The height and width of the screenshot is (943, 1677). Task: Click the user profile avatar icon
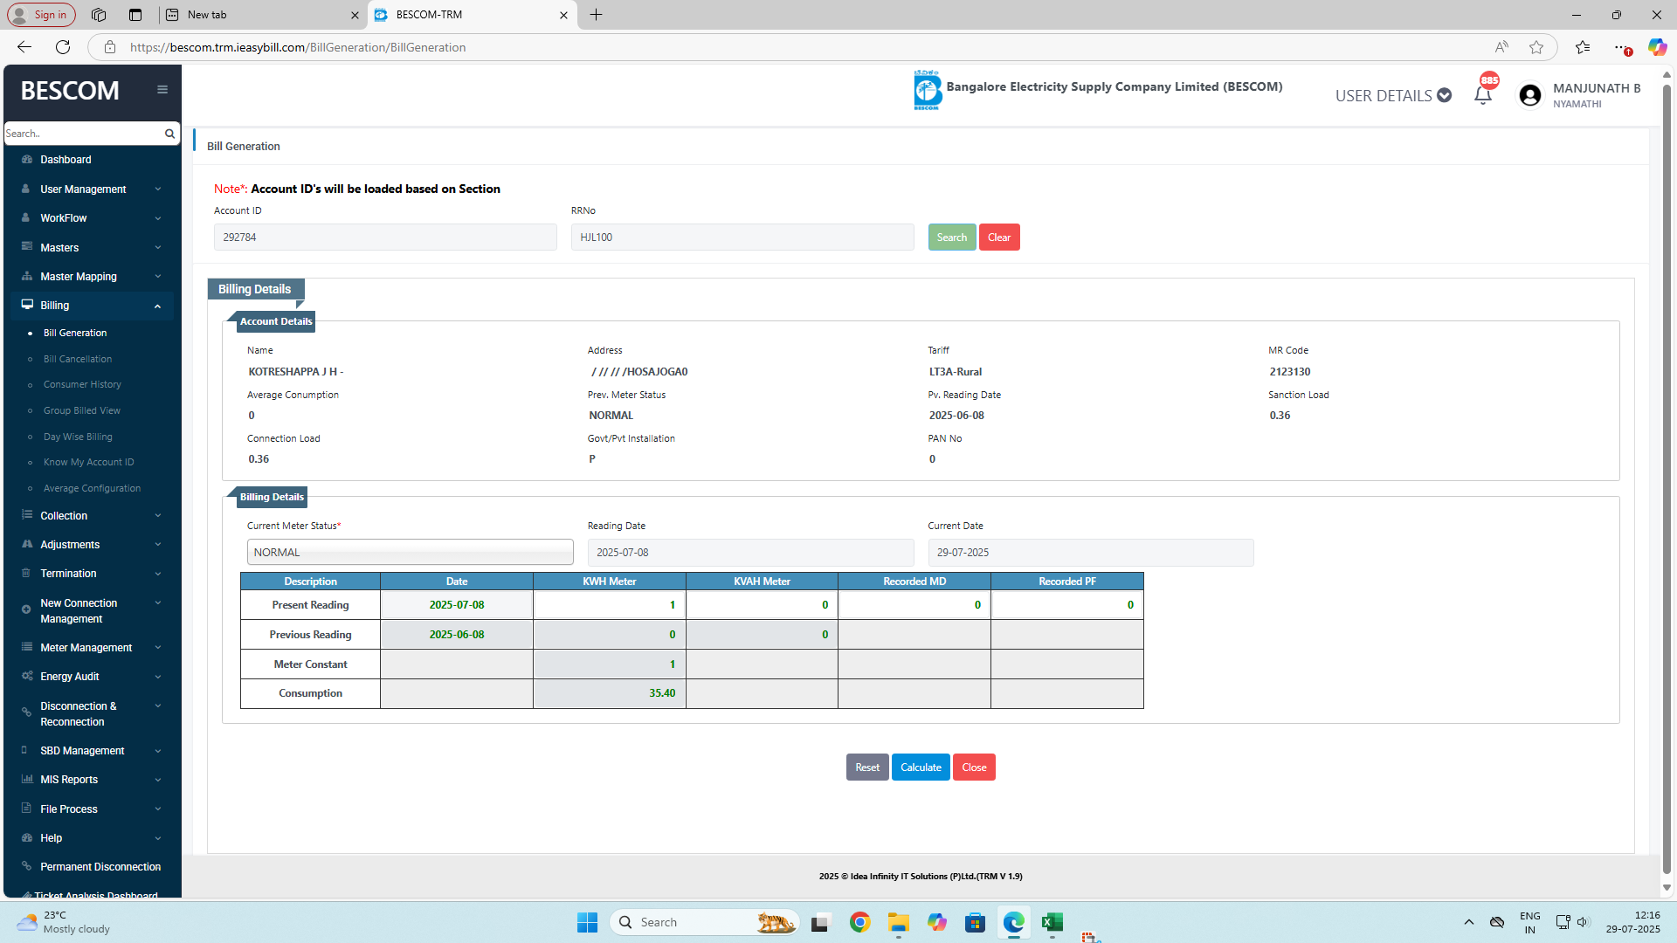[1529, 95]
